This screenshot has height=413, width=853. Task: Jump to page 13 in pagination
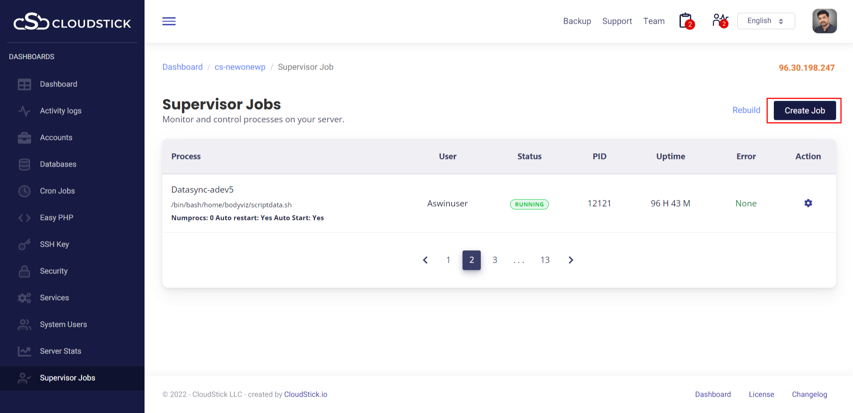tap(545, 260)
